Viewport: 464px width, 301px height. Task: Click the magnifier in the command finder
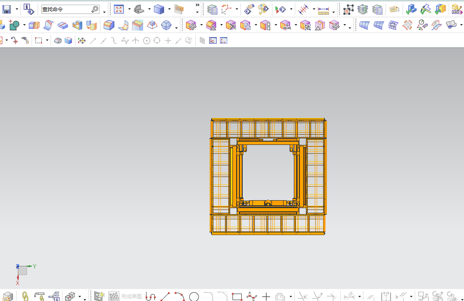click(x=95, y=9)
